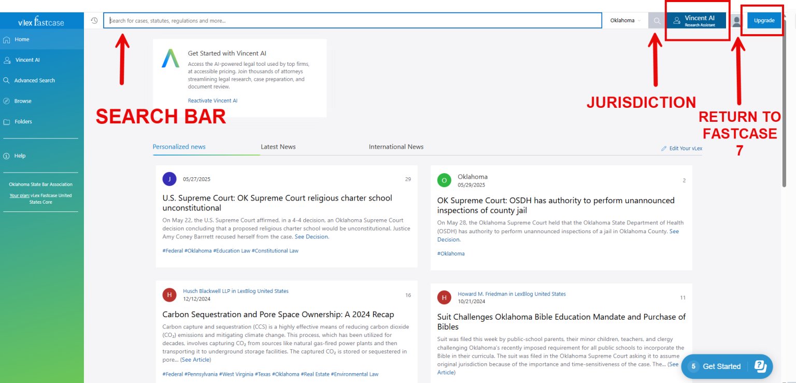Click the green O Oklahoma avatar
This screenshot has height=383, width=796.
[444, 180]
